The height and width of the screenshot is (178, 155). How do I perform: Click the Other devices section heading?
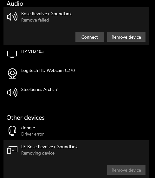pyautogui.click(x=25, y=118)
